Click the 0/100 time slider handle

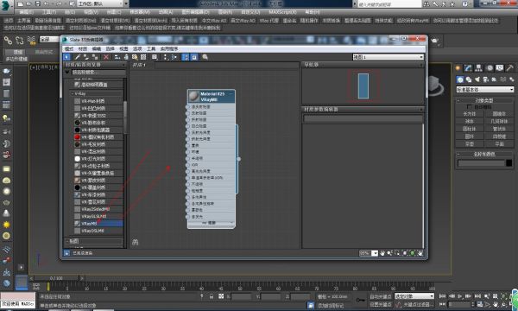56,278
